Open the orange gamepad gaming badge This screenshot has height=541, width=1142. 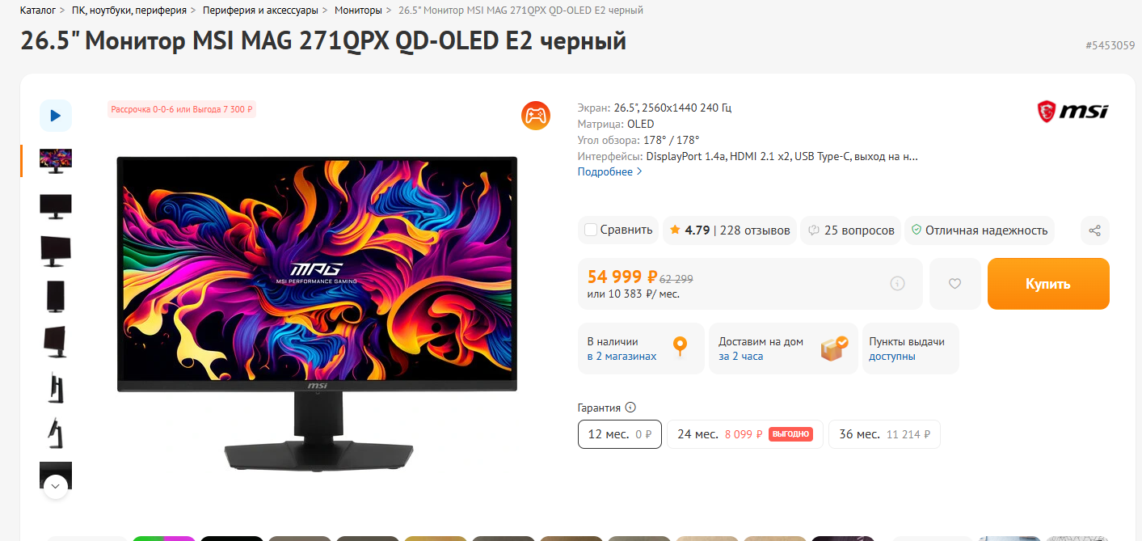pyautogui.click(x=535, y=116)
